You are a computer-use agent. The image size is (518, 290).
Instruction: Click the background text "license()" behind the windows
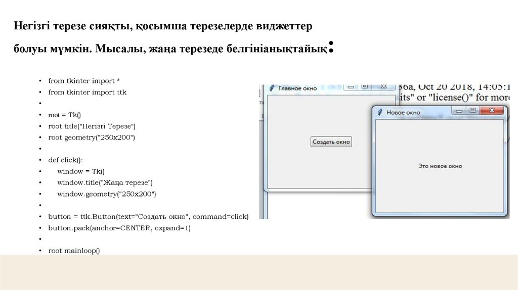tap(451, 98)
